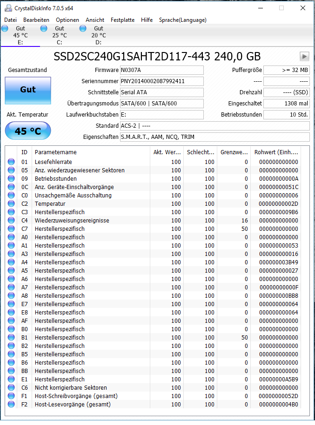Click status icon for ID A3 row
This screenshot has height=425, width=315.
11,254
